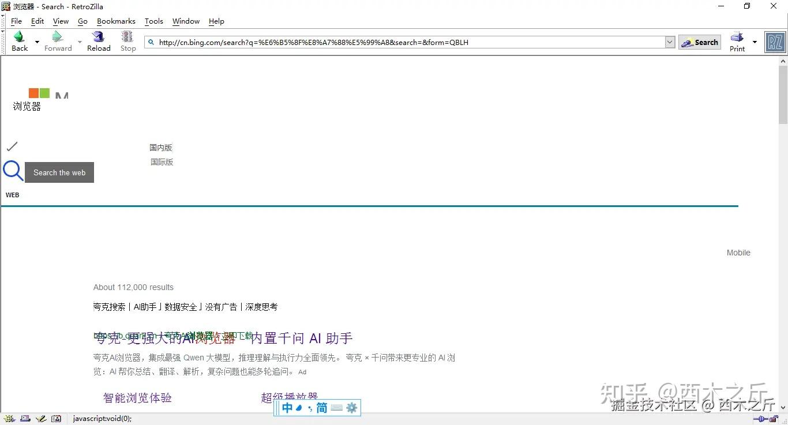Click the magnifier icon in the address bar
This screenshot has width=788, height=425.
click(151, 42)
